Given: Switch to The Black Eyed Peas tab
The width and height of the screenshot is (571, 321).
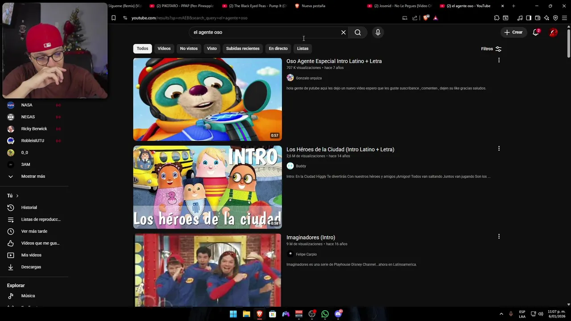Looking at the screenshot, I should pos(254,6).
